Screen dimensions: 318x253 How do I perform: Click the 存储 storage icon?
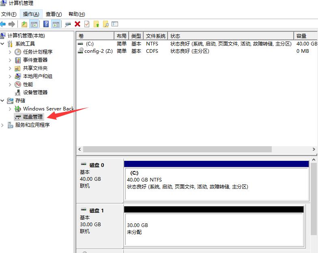pos(10,101)
